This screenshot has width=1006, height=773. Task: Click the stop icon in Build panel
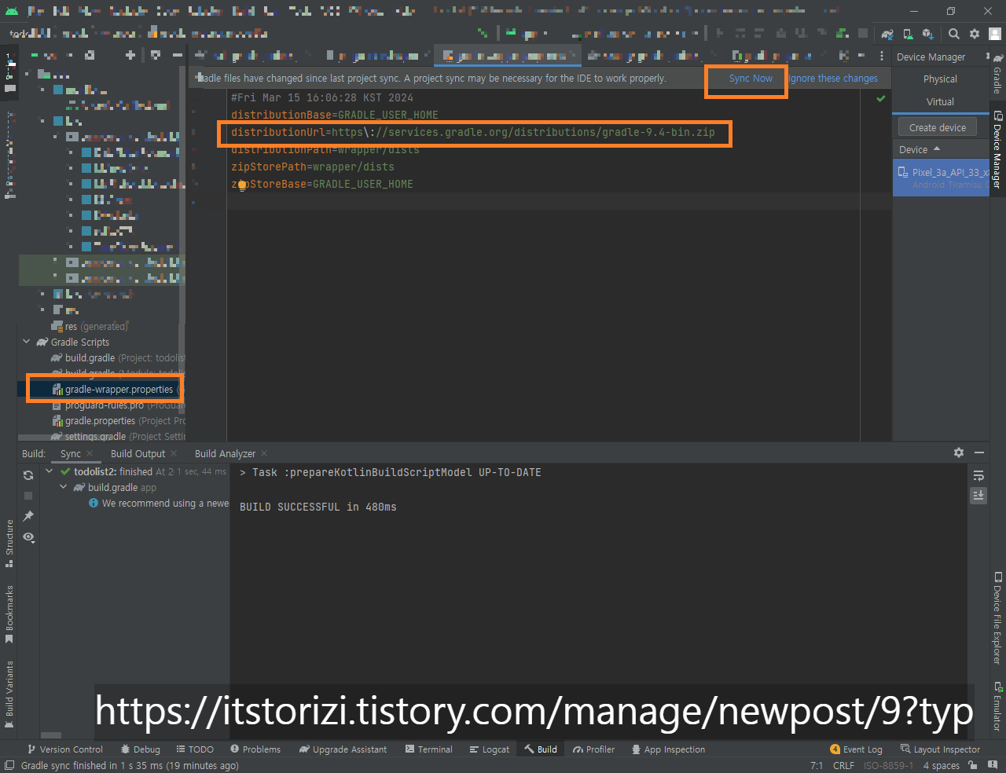tap(28, 496)
